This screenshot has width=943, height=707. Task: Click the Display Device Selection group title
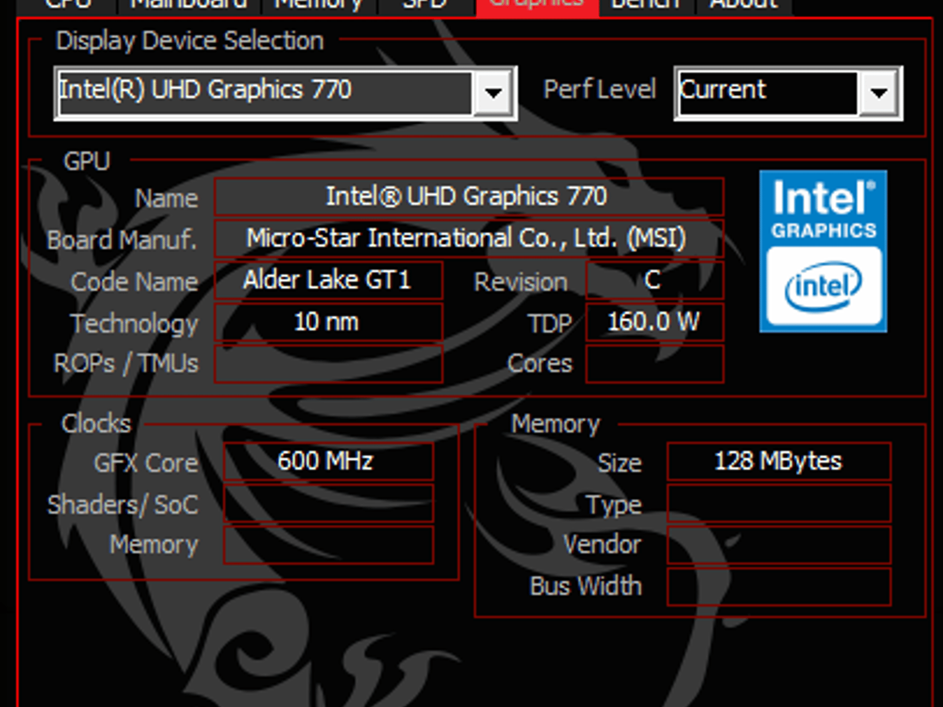coord(190,41)
